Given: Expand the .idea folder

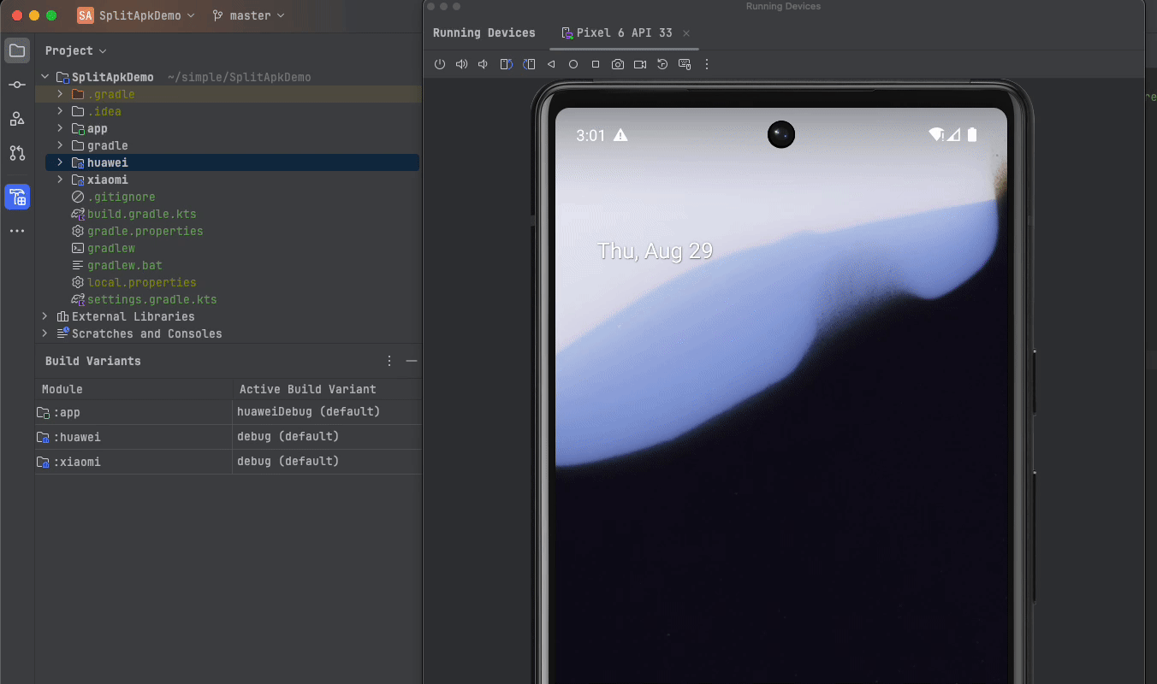Looking at the screenshot, I should 60,111.
